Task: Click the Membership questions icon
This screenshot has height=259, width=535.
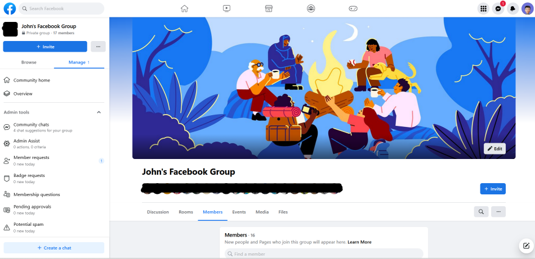Action: (7, 195)
